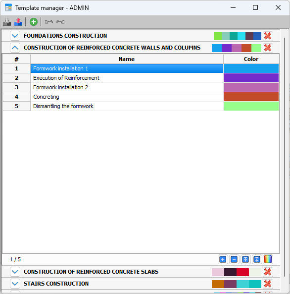Image resolution: width=290 pixels, height=294 pixels.
Task: Delete the Foundations Construction template
Action: point(268,36)
